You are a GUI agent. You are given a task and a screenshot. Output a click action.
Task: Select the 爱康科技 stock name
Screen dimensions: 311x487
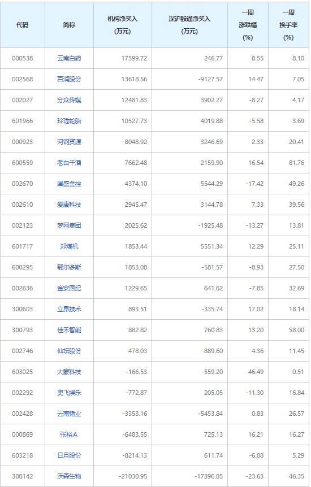(x=69, y=205)
